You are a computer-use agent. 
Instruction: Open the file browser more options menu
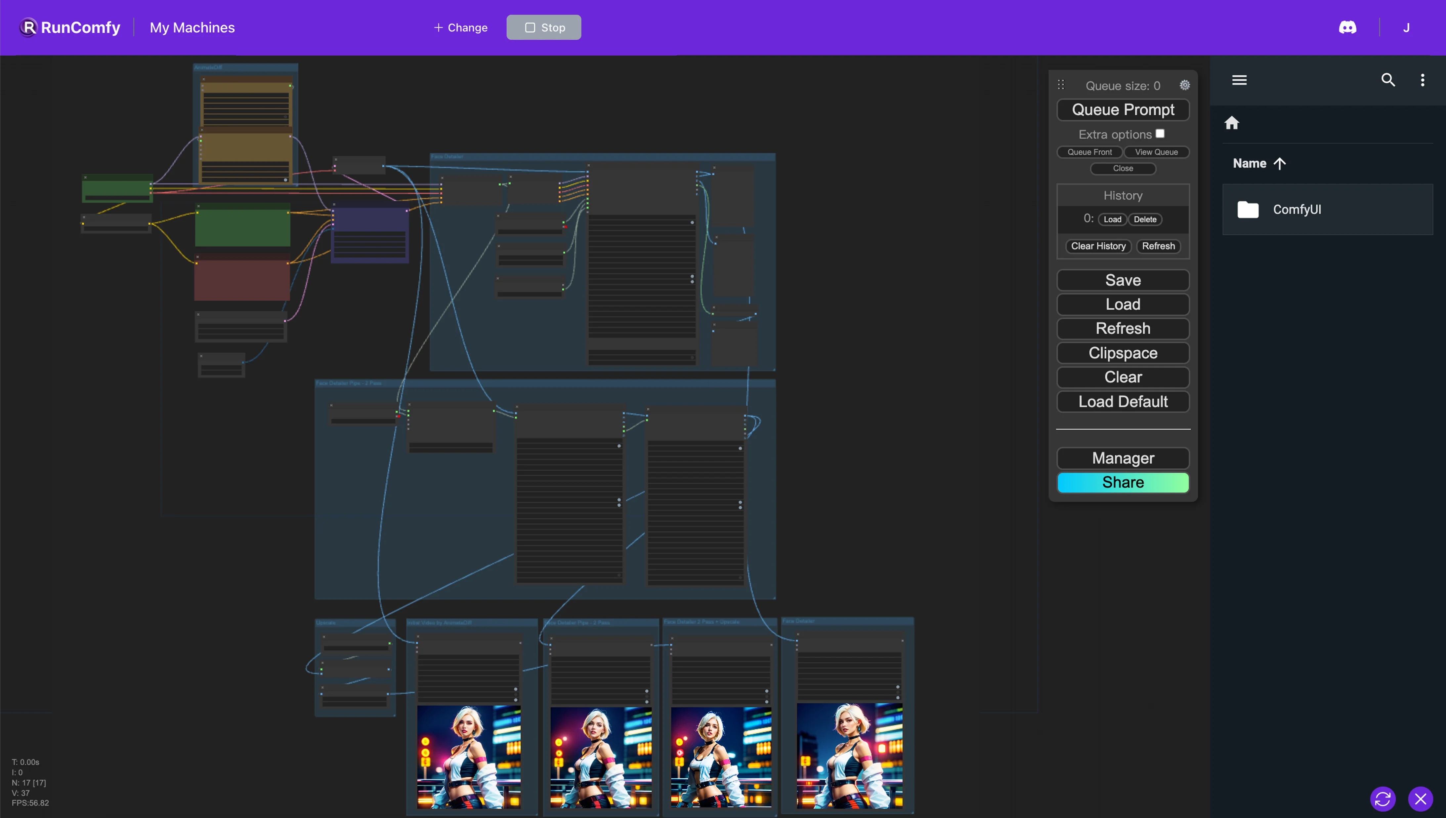[1423, 80]
